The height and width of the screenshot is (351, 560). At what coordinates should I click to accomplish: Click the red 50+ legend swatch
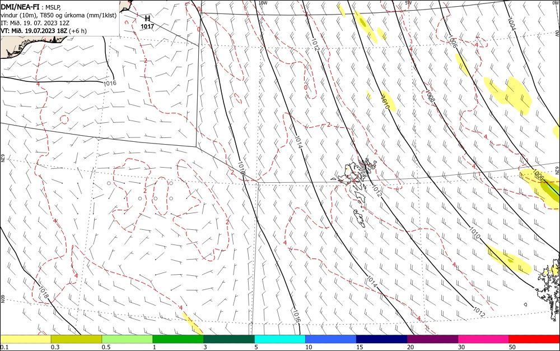pyautogui.click(x=534, y=339)
